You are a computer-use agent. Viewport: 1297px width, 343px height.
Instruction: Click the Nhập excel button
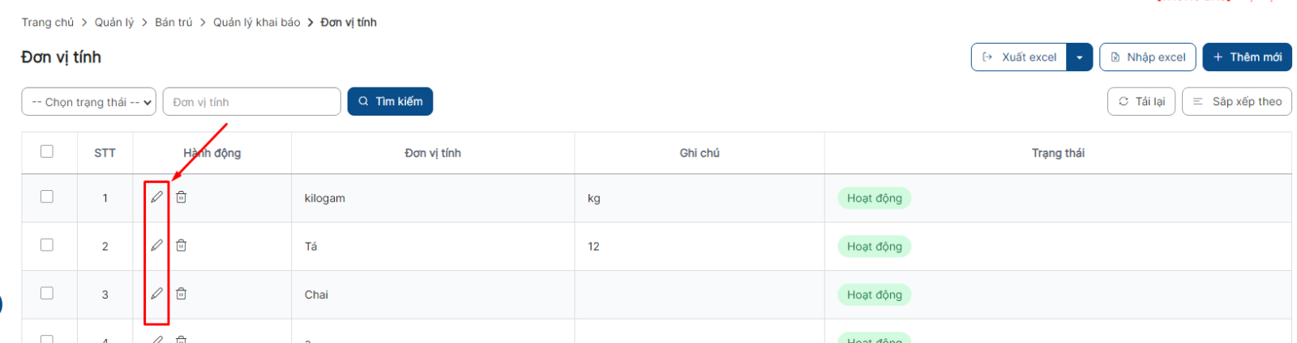click(x=1148, y=57)
